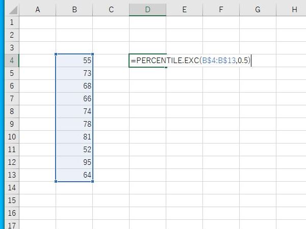The width and height of the screenshot is (306, 229).
Task: Select column C header
Action: click(111, 10)
